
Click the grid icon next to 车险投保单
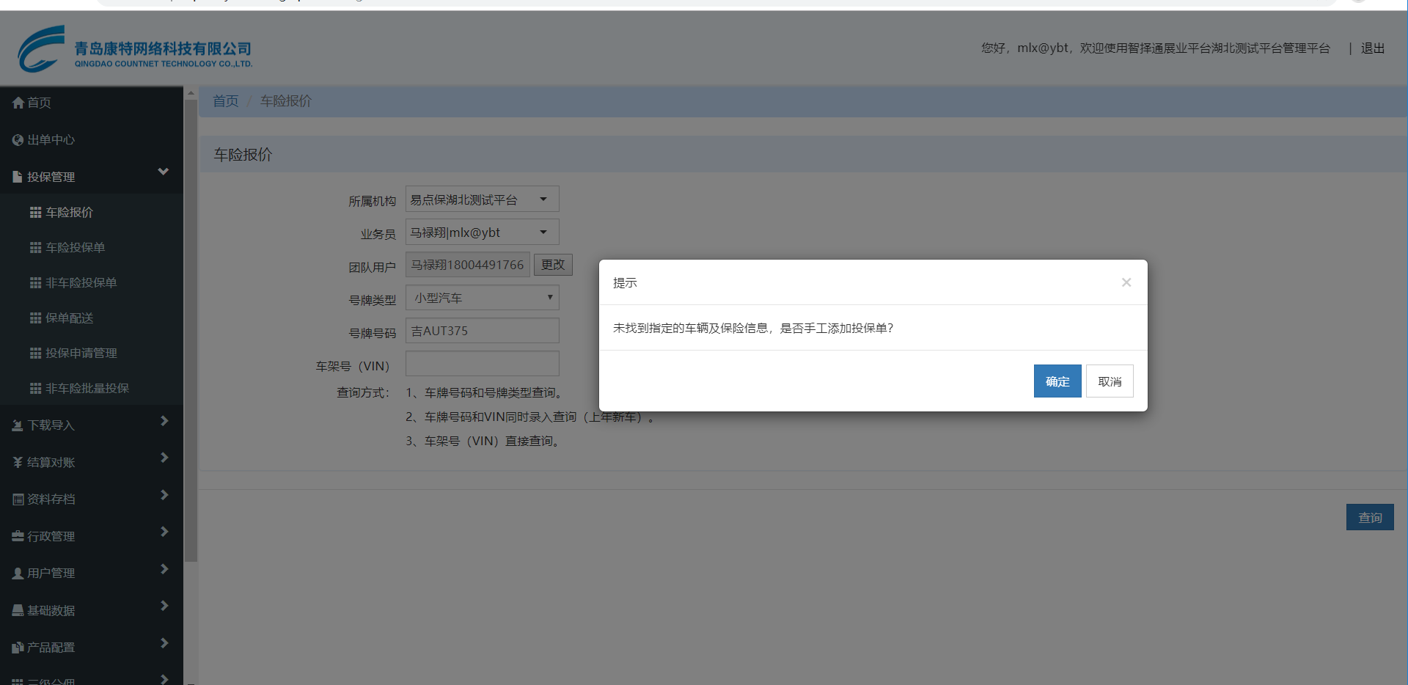pyautogui.click(x=35, y=247)
